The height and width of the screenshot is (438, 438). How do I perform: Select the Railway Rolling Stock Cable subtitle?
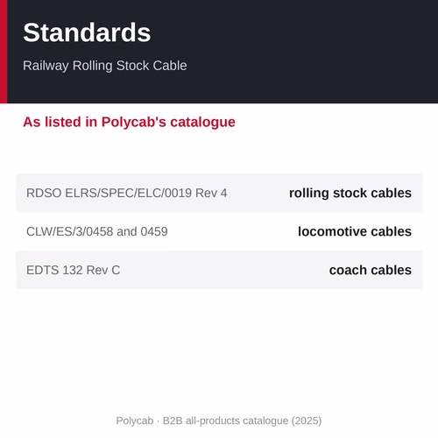[105, 66]
